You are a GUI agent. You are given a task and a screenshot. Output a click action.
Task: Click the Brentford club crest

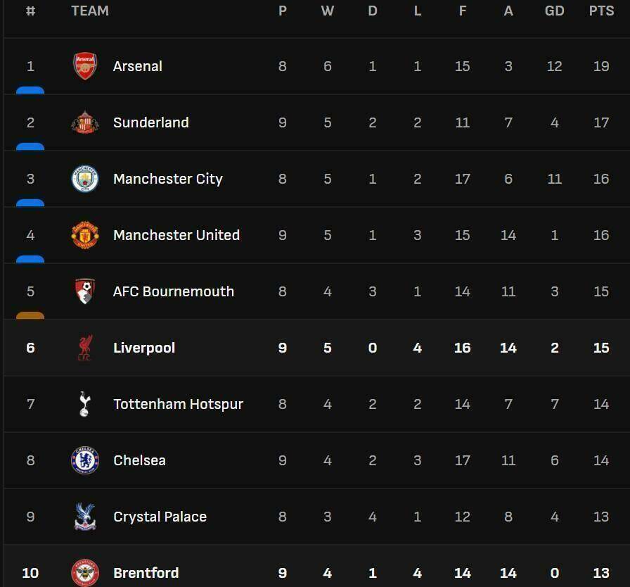pyautogui.click(x=85, y=572)
